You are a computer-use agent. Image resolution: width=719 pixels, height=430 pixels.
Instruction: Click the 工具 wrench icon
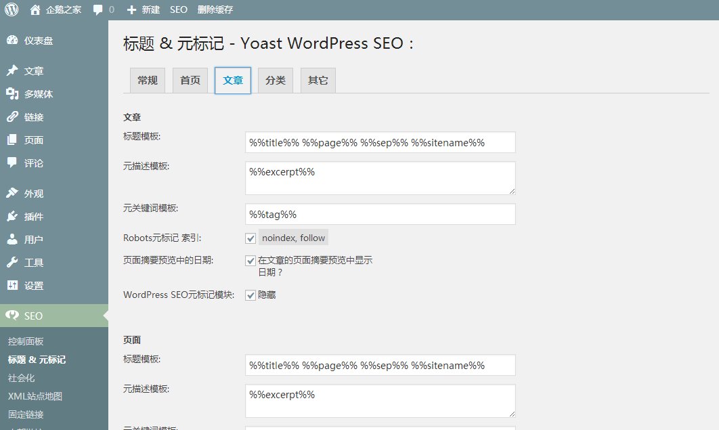(12, 262)
